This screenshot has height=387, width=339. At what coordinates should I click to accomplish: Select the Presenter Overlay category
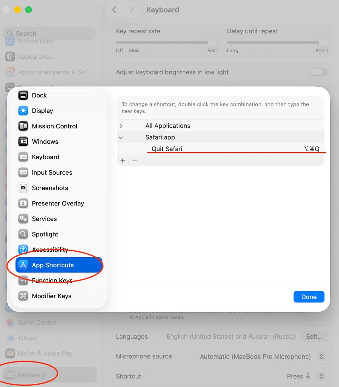[x=59, y=203]
